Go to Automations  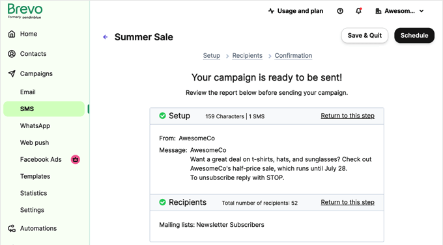tap(38, 228)
